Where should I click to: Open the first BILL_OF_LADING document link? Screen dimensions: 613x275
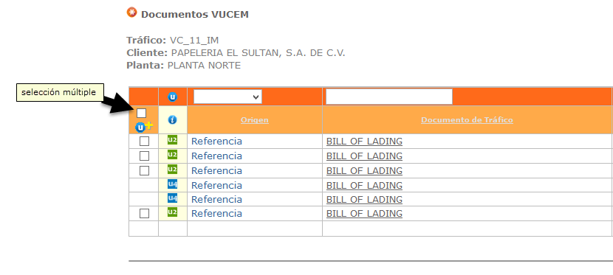click(x=364, y=142)
